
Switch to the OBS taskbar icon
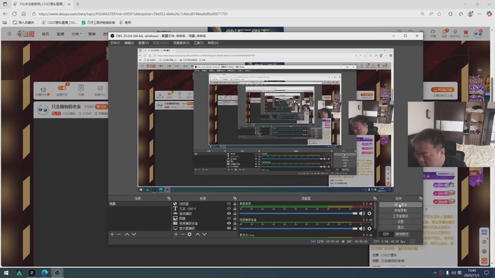pyautogui.click(x=57, y=272)
